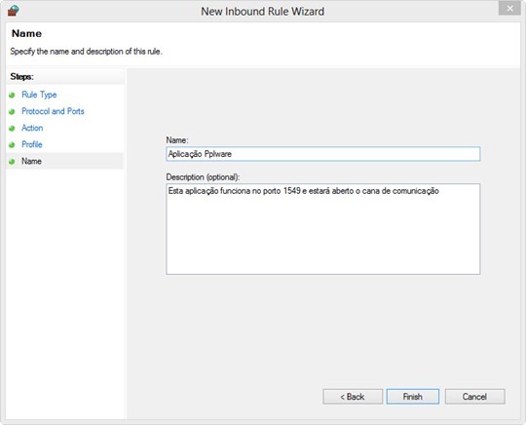The height and width of the screenshot is (425, 526).
Task: Jump to the Action step
Action: (32, 128)
